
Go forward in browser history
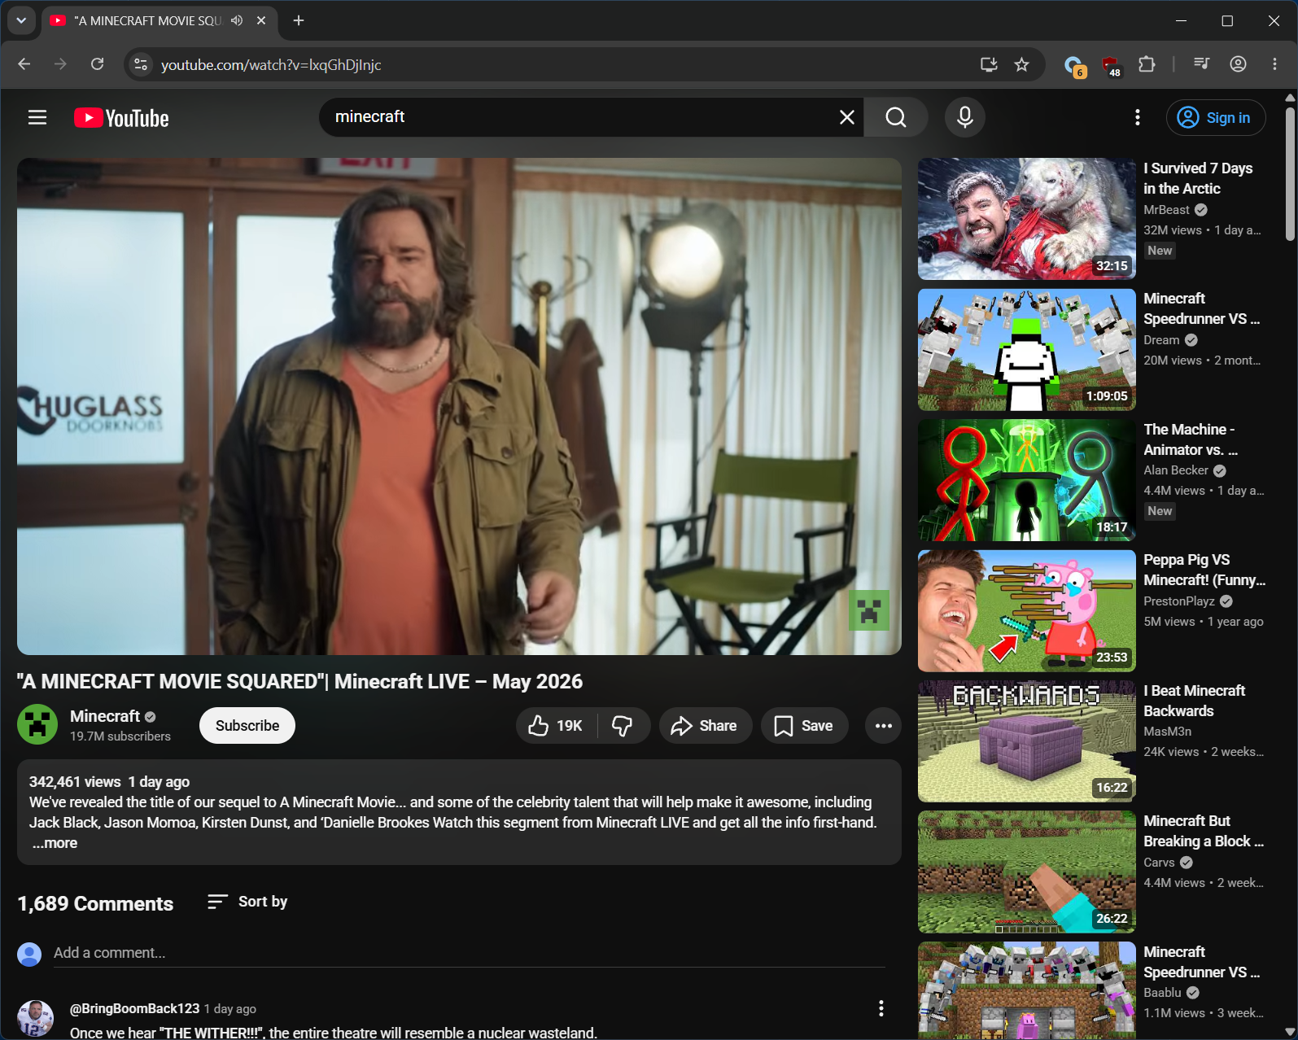pos(60,64)
